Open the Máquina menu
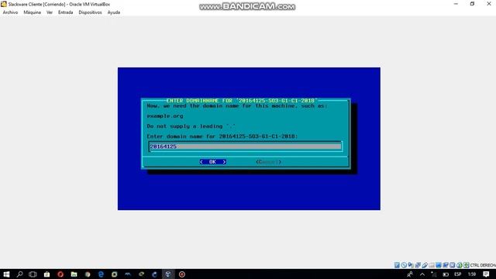 [32, 12]
